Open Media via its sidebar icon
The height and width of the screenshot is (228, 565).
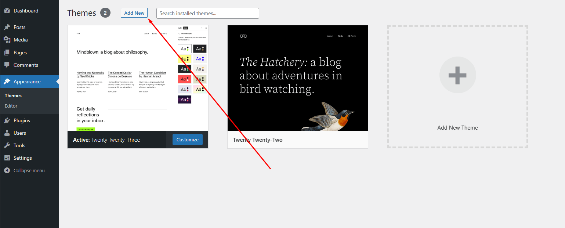(x=7, y=40)
